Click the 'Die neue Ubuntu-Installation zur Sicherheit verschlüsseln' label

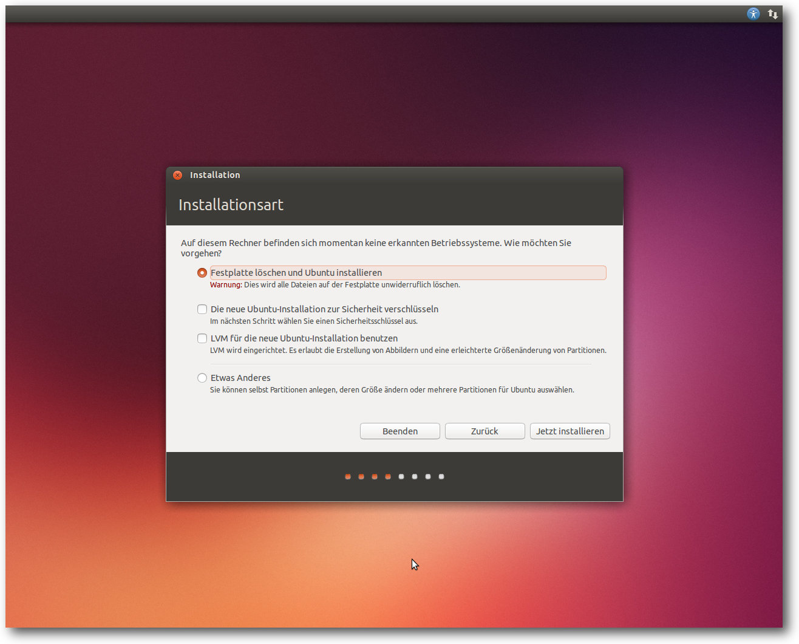pos(324,309)
